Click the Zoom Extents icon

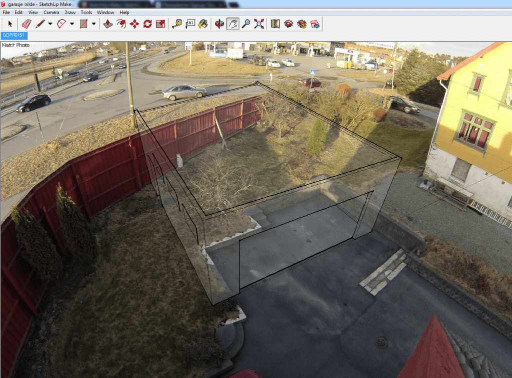[258, 24]
